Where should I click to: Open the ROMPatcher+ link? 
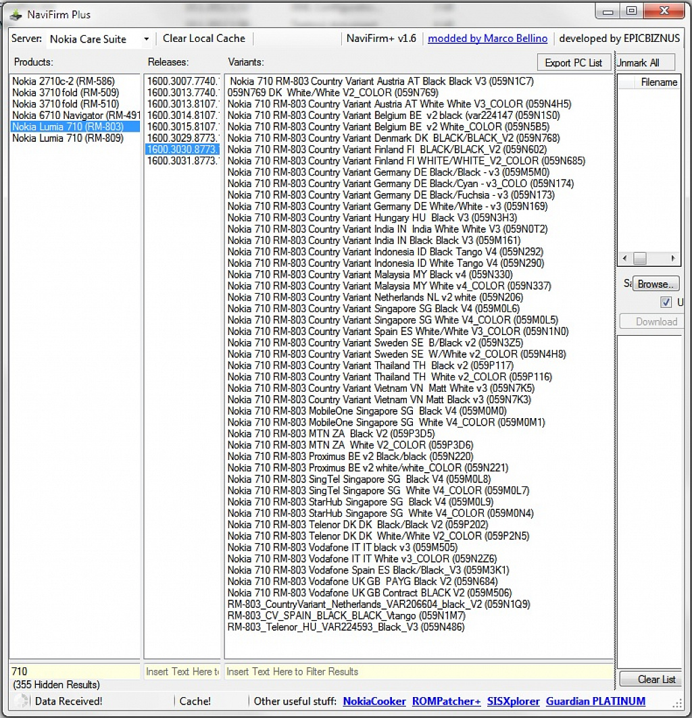[447, 701]
